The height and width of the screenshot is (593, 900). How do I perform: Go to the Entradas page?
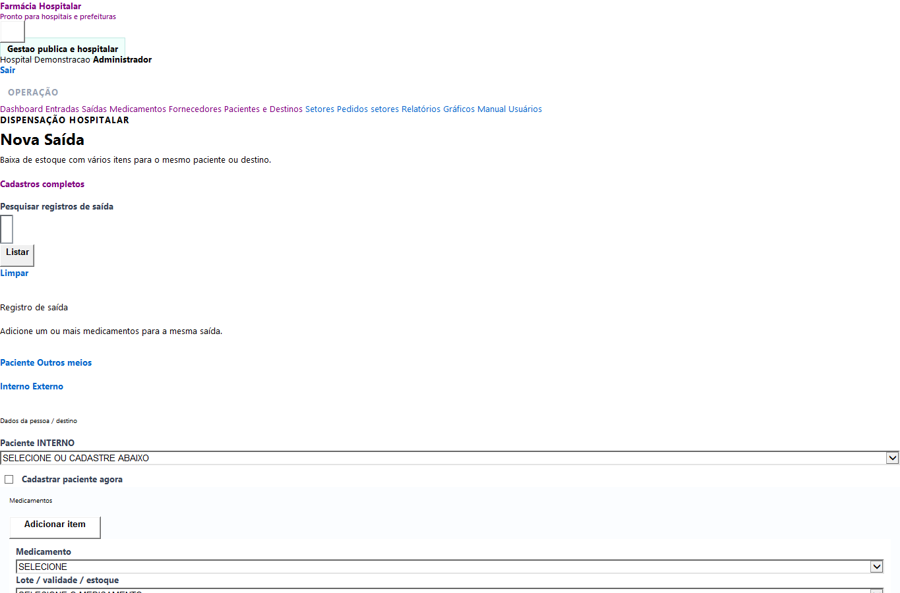[x=62, y=109]
